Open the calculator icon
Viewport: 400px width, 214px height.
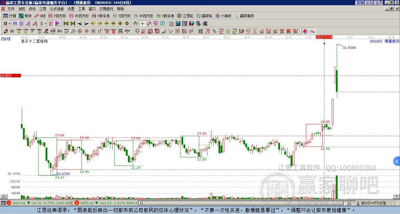(x=178, y=23)
